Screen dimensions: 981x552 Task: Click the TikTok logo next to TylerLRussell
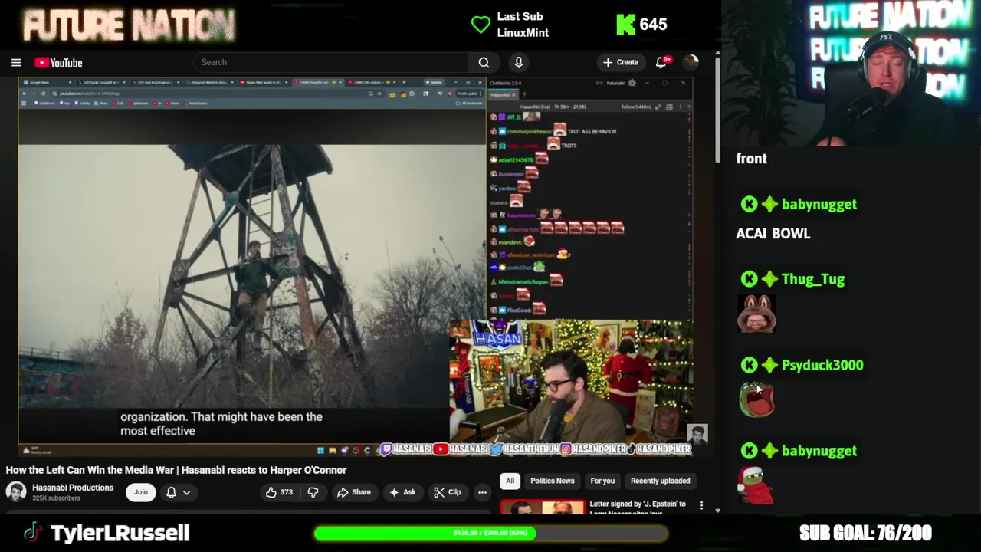pyautogui.click(x=32, y=533)
